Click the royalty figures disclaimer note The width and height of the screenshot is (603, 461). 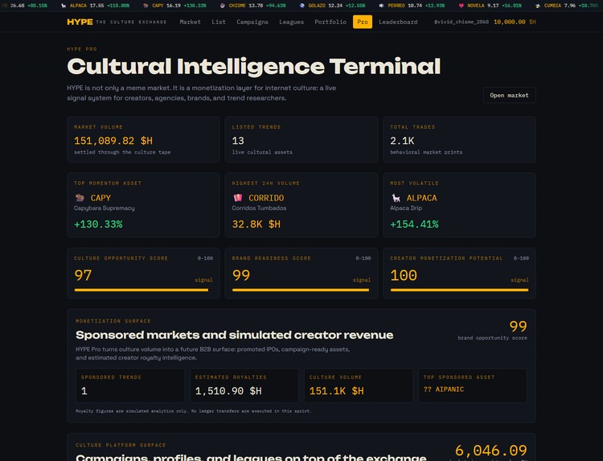[194, 411]
